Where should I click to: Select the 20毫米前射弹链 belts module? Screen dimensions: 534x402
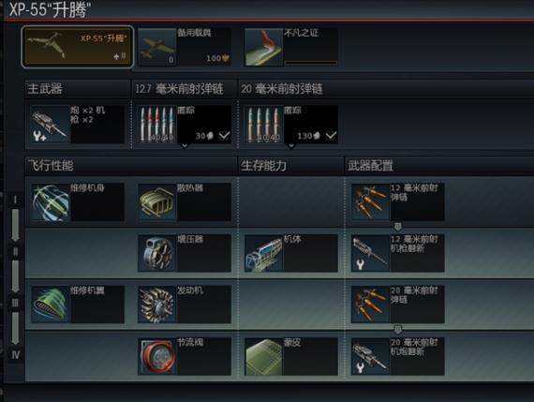pyautogui.click(x=397, y=305)
